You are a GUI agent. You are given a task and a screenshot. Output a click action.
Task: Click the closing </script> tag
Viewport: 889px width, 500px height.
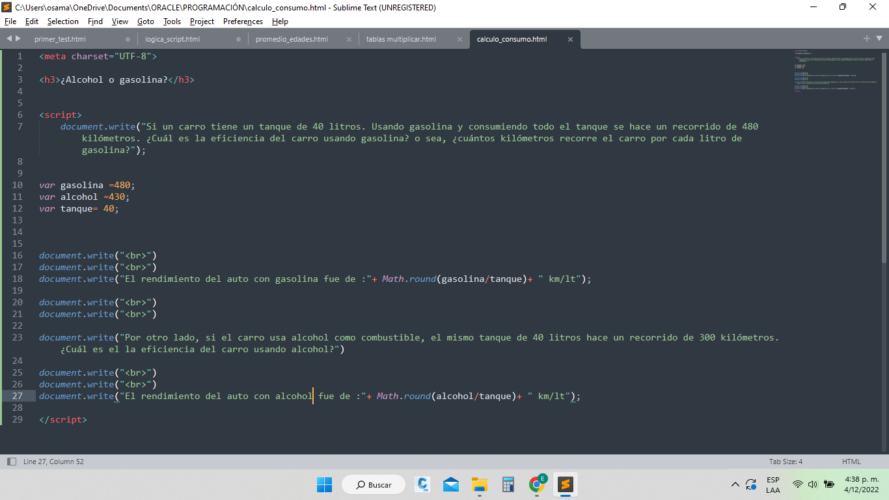tap(62, 419)
